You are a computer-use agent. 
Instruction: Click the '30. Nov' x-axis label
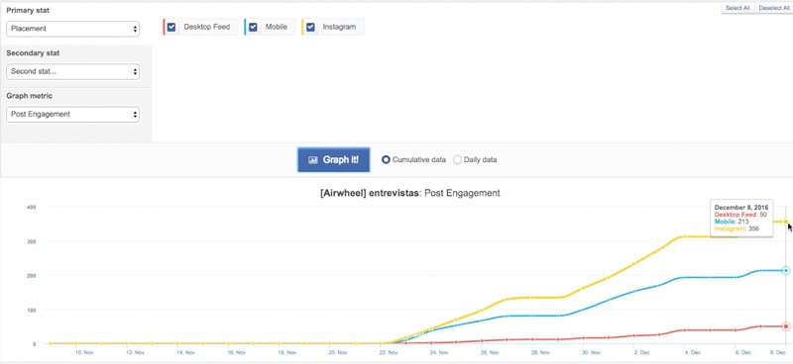pos(590,352)
